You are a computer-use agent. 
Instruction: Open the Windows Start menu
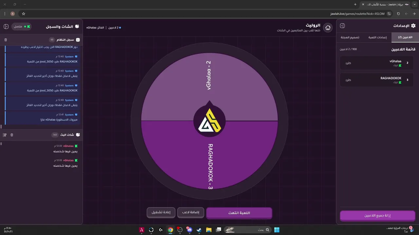tap(277, 230)
